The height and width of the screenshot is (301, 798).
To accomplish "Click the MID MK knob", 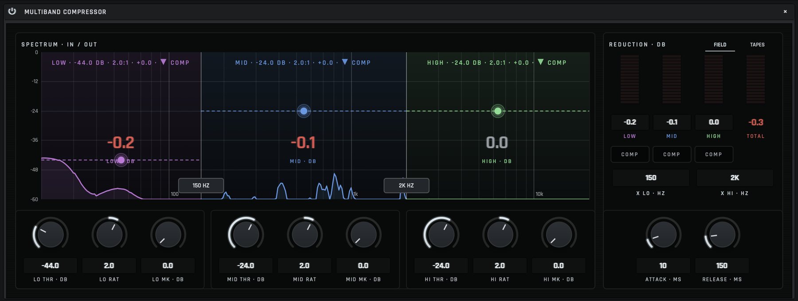I will tap(363, 234).
